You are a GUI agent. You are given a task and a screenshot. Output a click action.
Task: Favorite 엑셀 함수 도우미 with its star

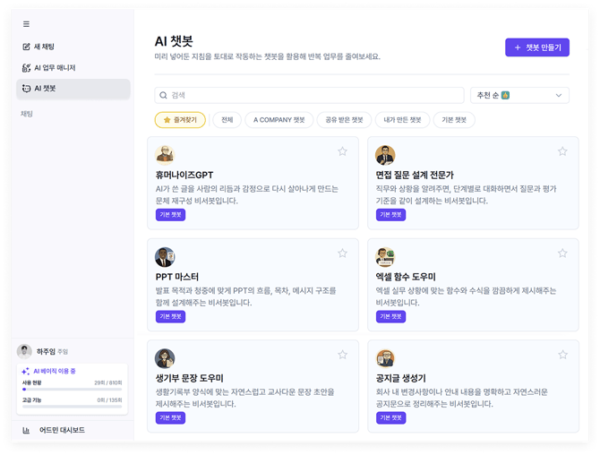(562, 253)
